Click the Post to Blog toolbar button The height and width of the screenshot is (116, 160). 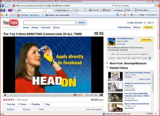click(141, 10)
